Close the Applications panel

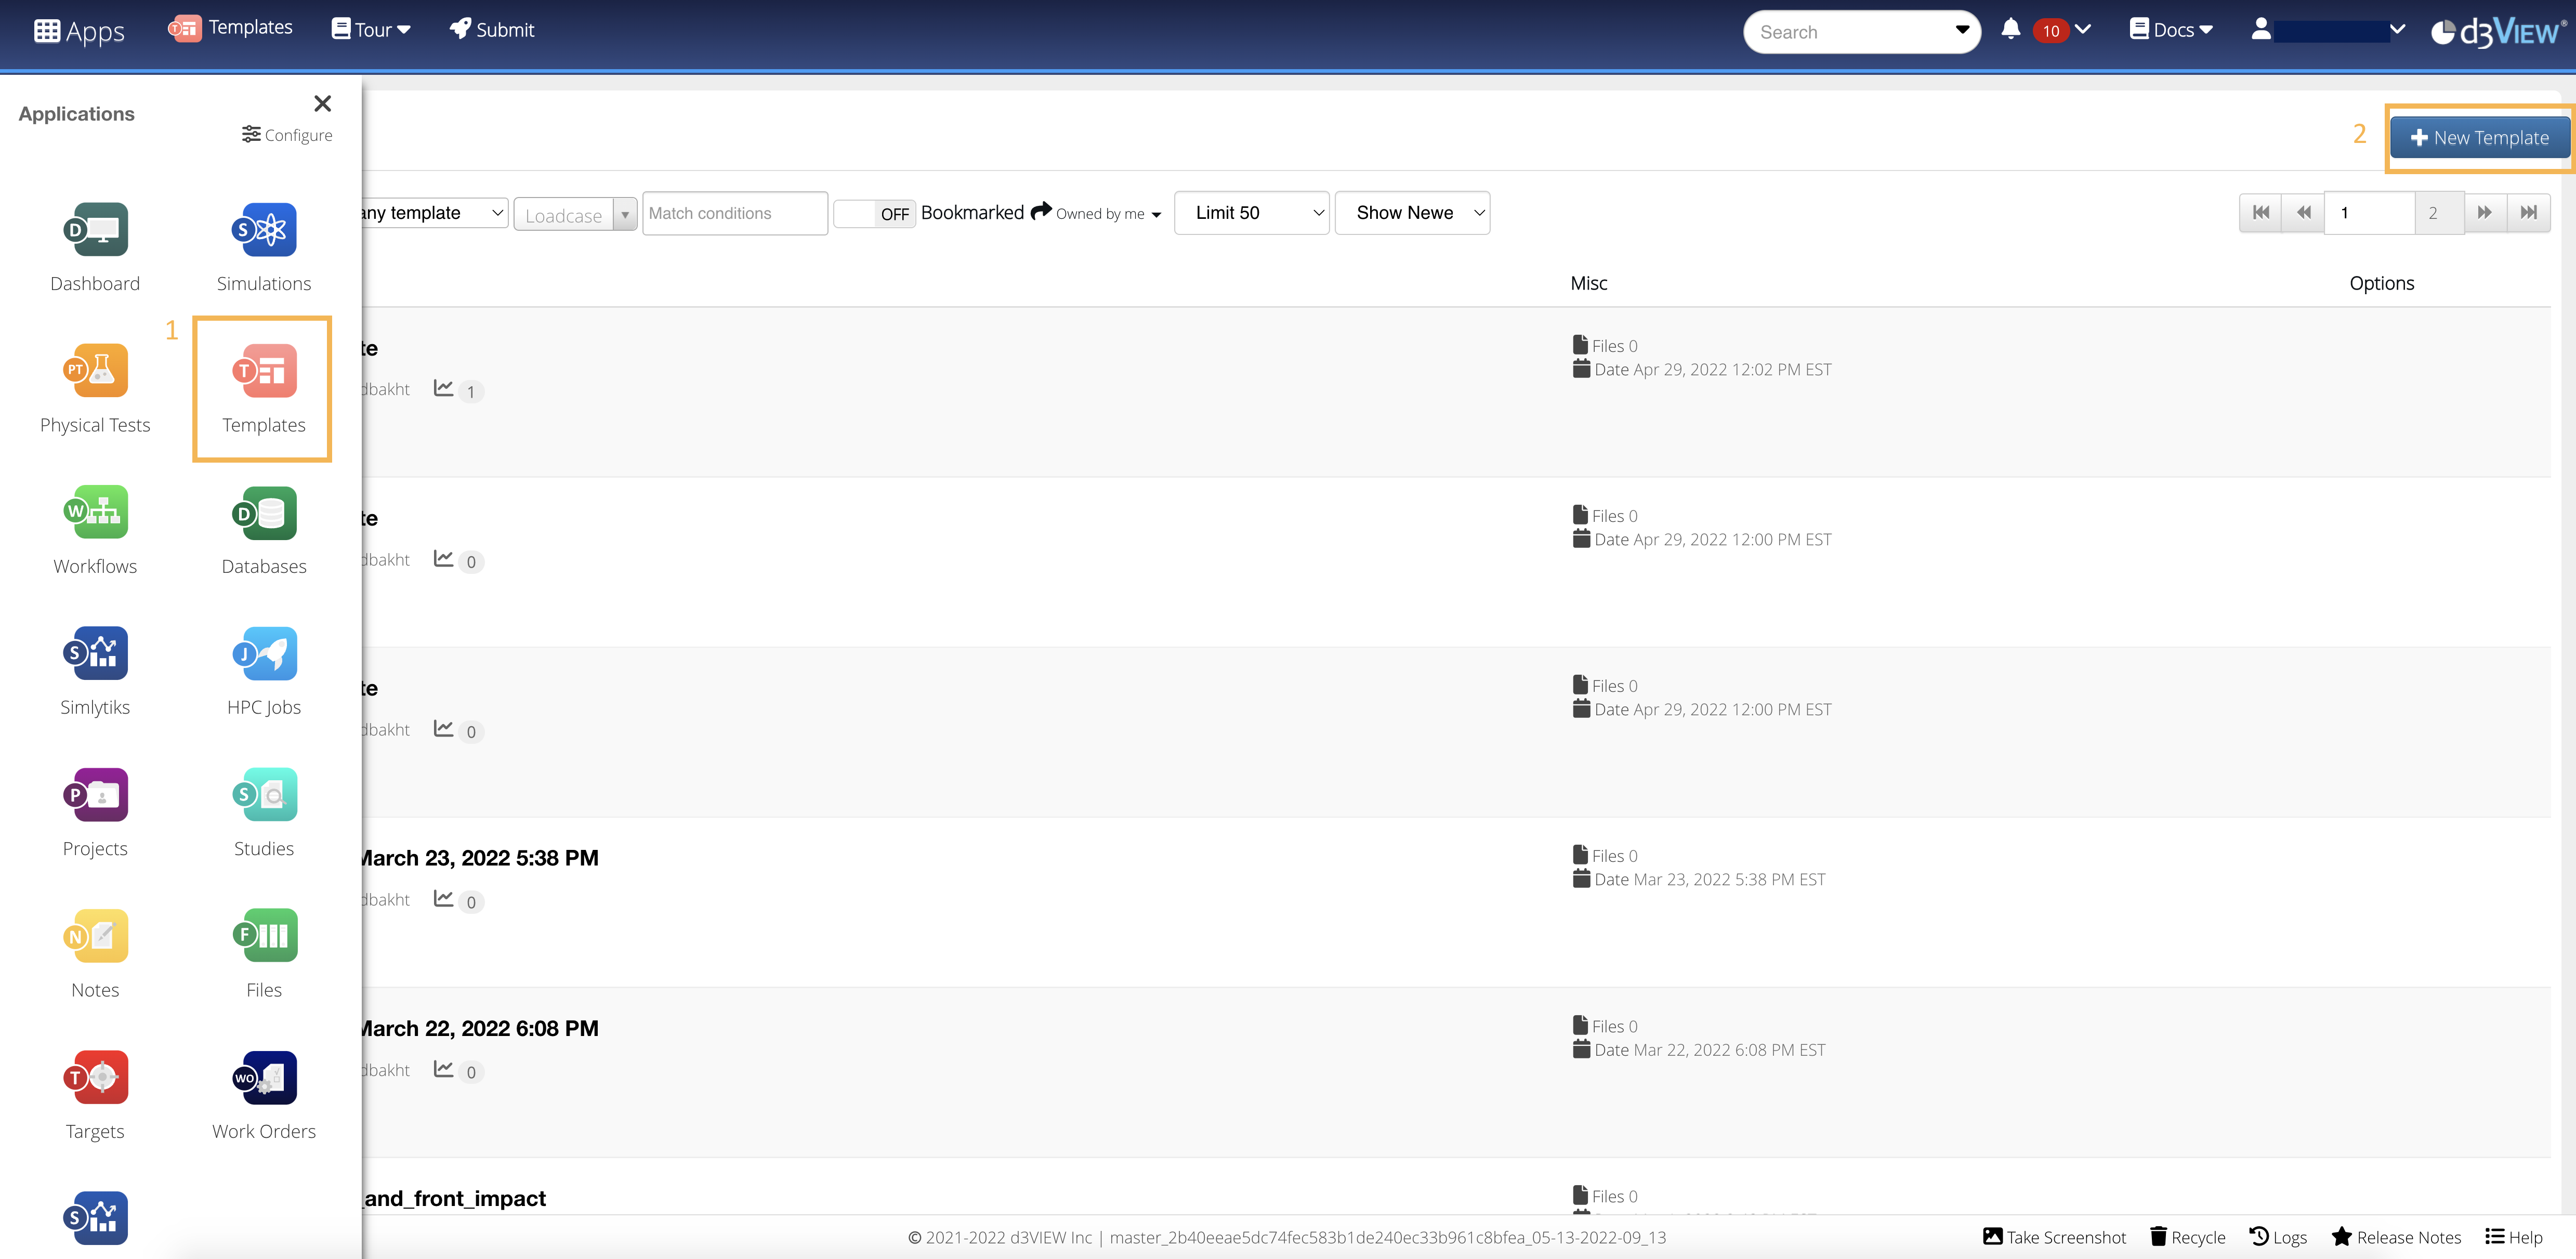pos(322,103)
